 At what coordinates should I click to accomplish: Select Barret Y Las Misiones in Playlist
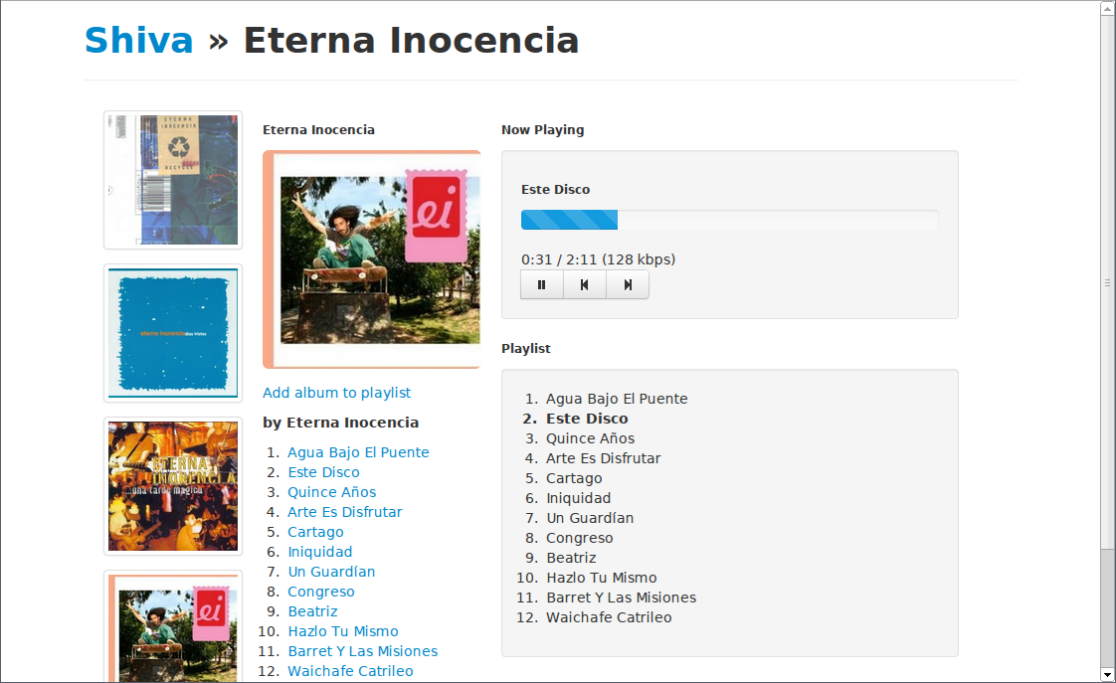click(x=621, y=598)
